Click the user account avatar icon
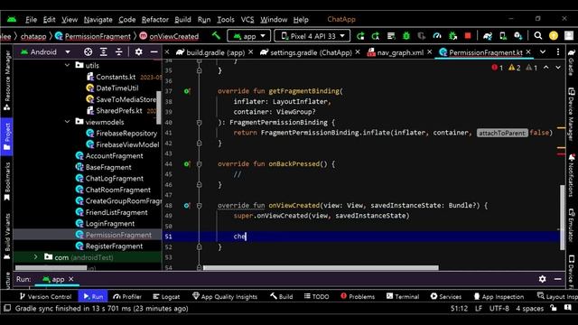Screen dimensions: 578x325 [x=569, y=36]
